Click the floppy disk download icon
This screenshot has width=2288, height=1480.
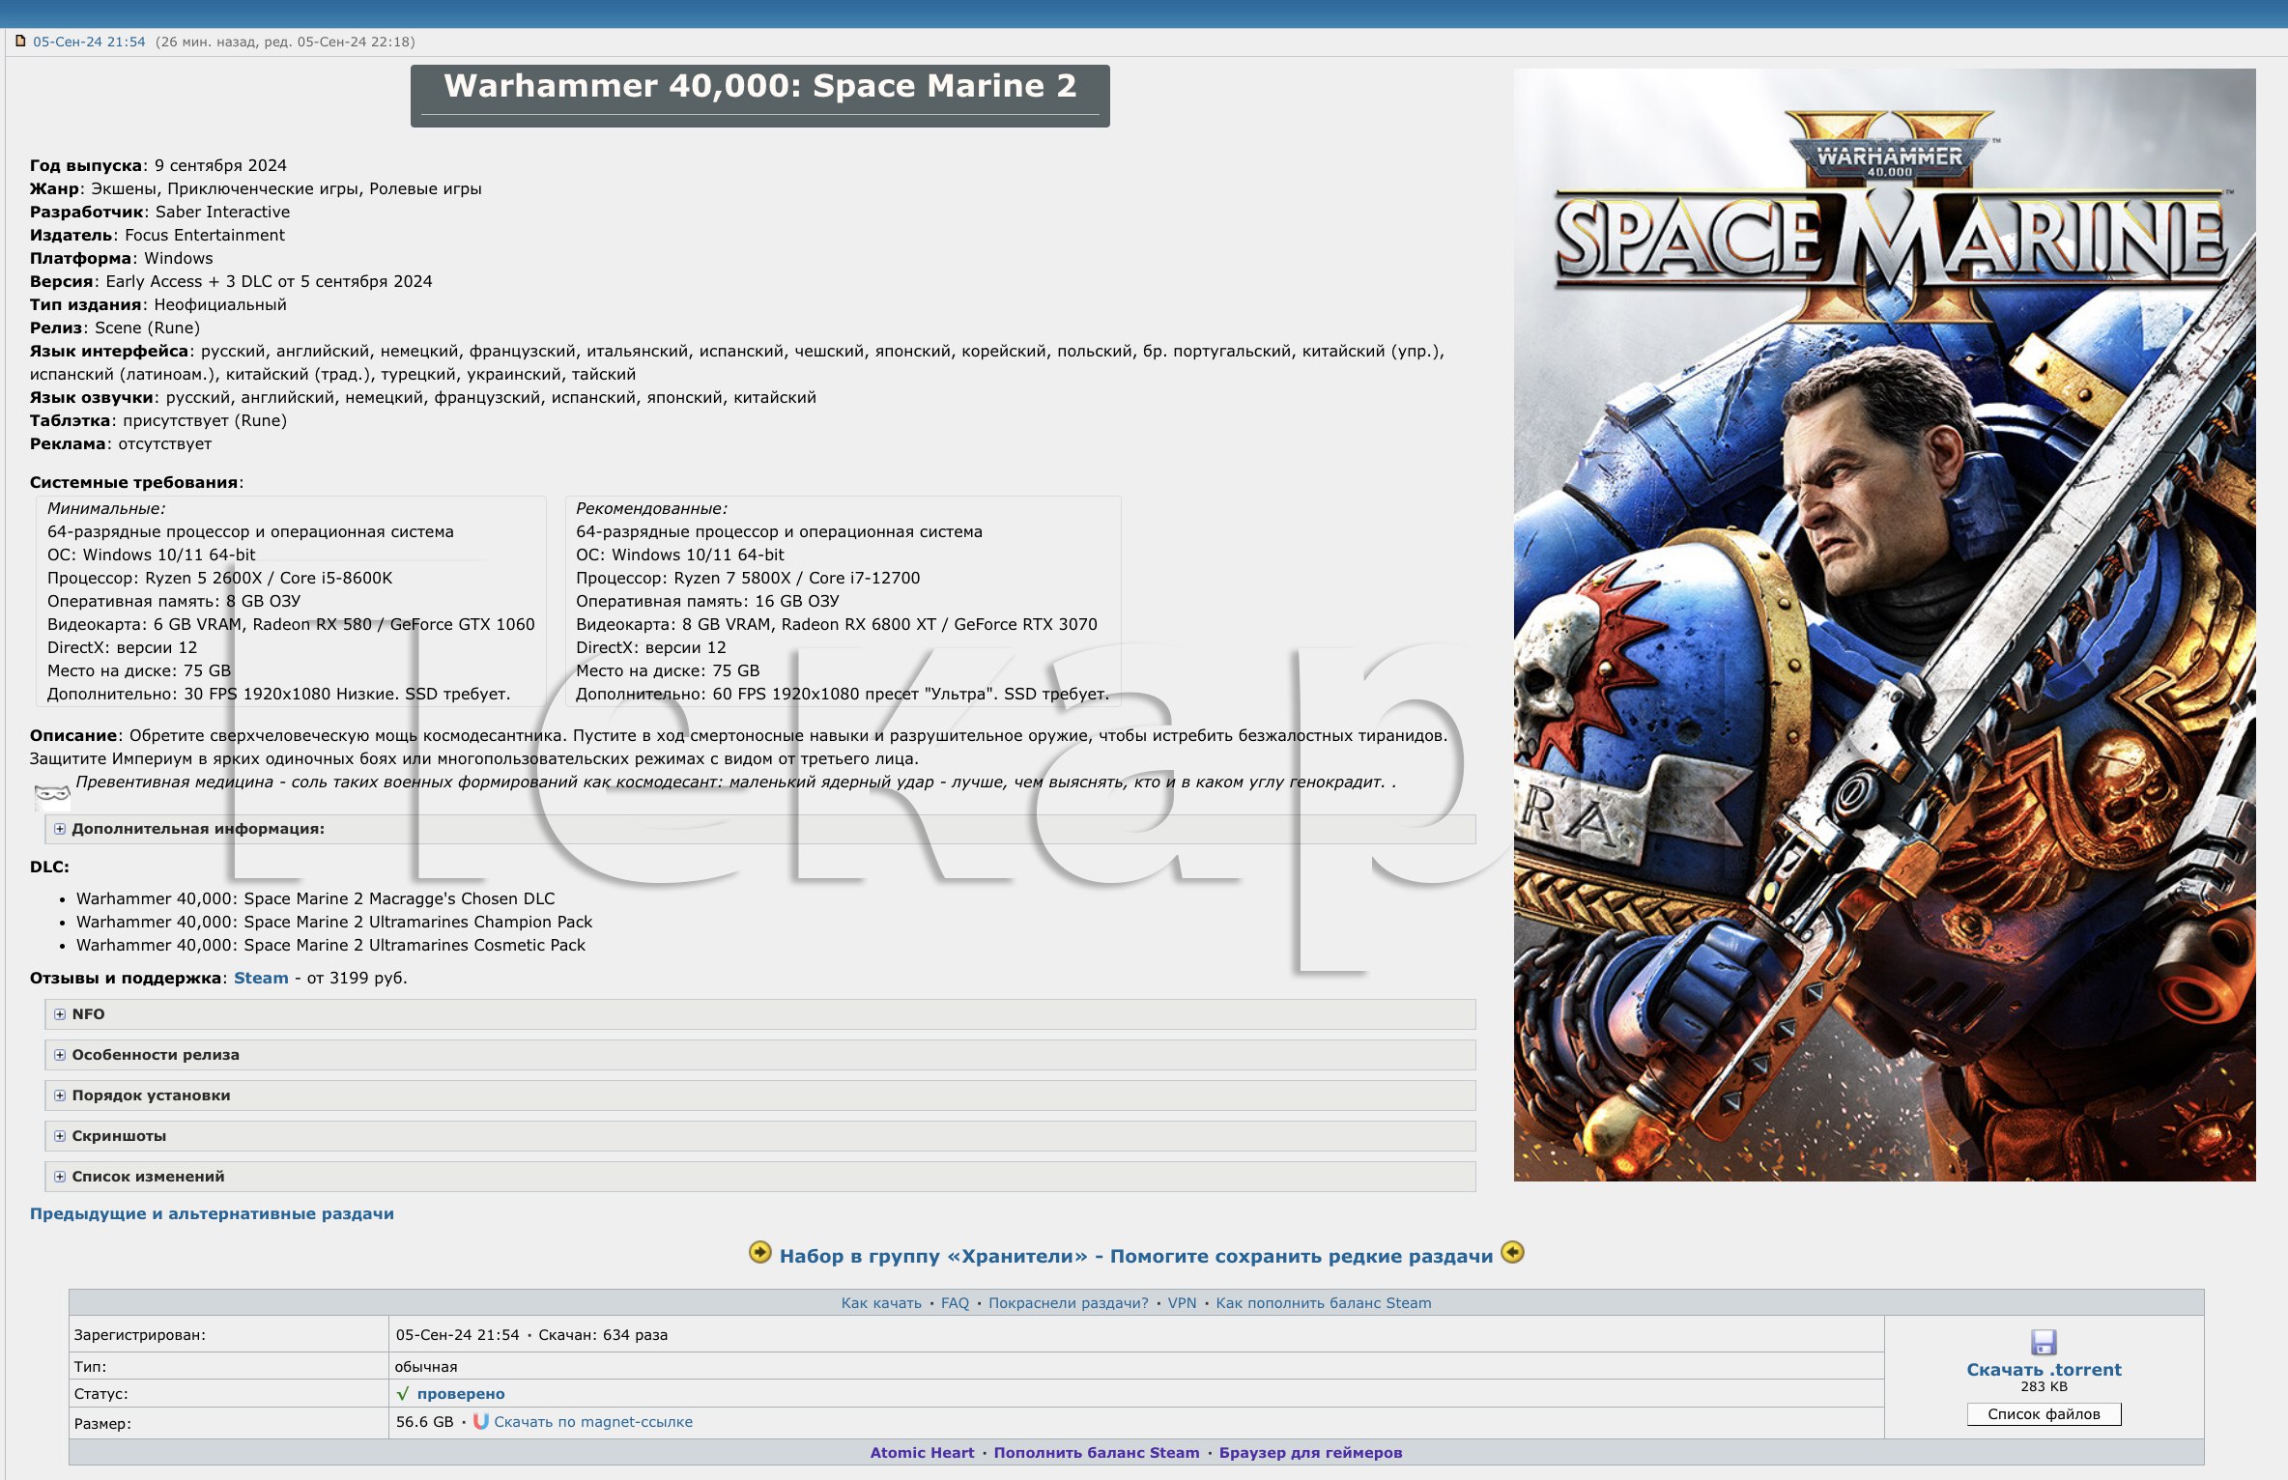click(2043, 1342)
